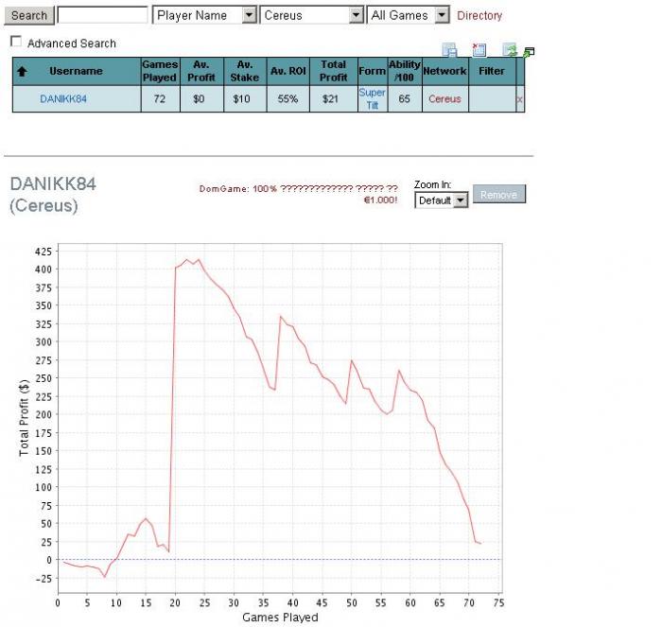Click the $21 total profit cell
This screenshot has width=662, height=627.
334,99
